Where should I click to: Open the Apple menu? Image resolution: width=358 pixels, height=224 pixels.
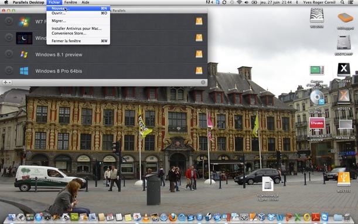6,2
